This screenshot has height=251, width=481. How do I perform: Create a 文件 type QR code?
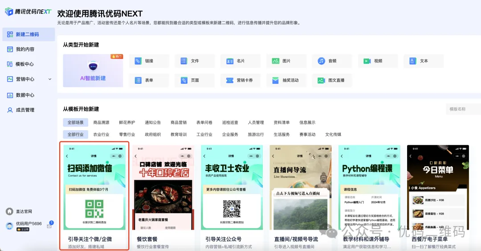tap(195, 61)
